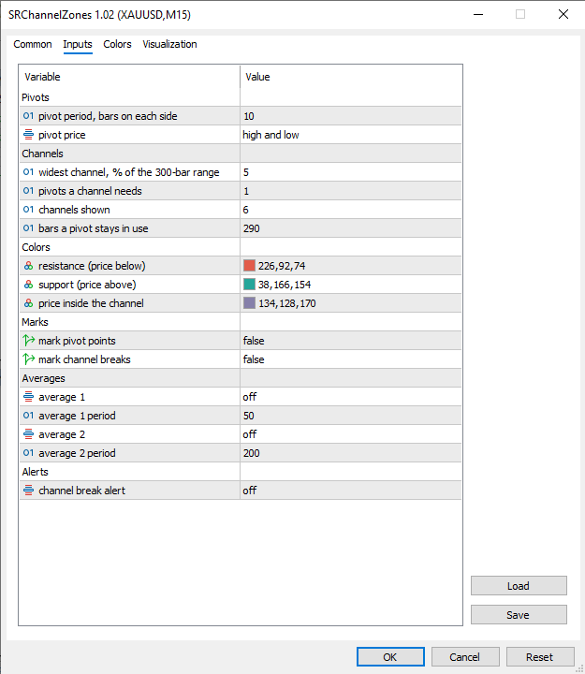Confirm settings with the OK button

(390, 657)
